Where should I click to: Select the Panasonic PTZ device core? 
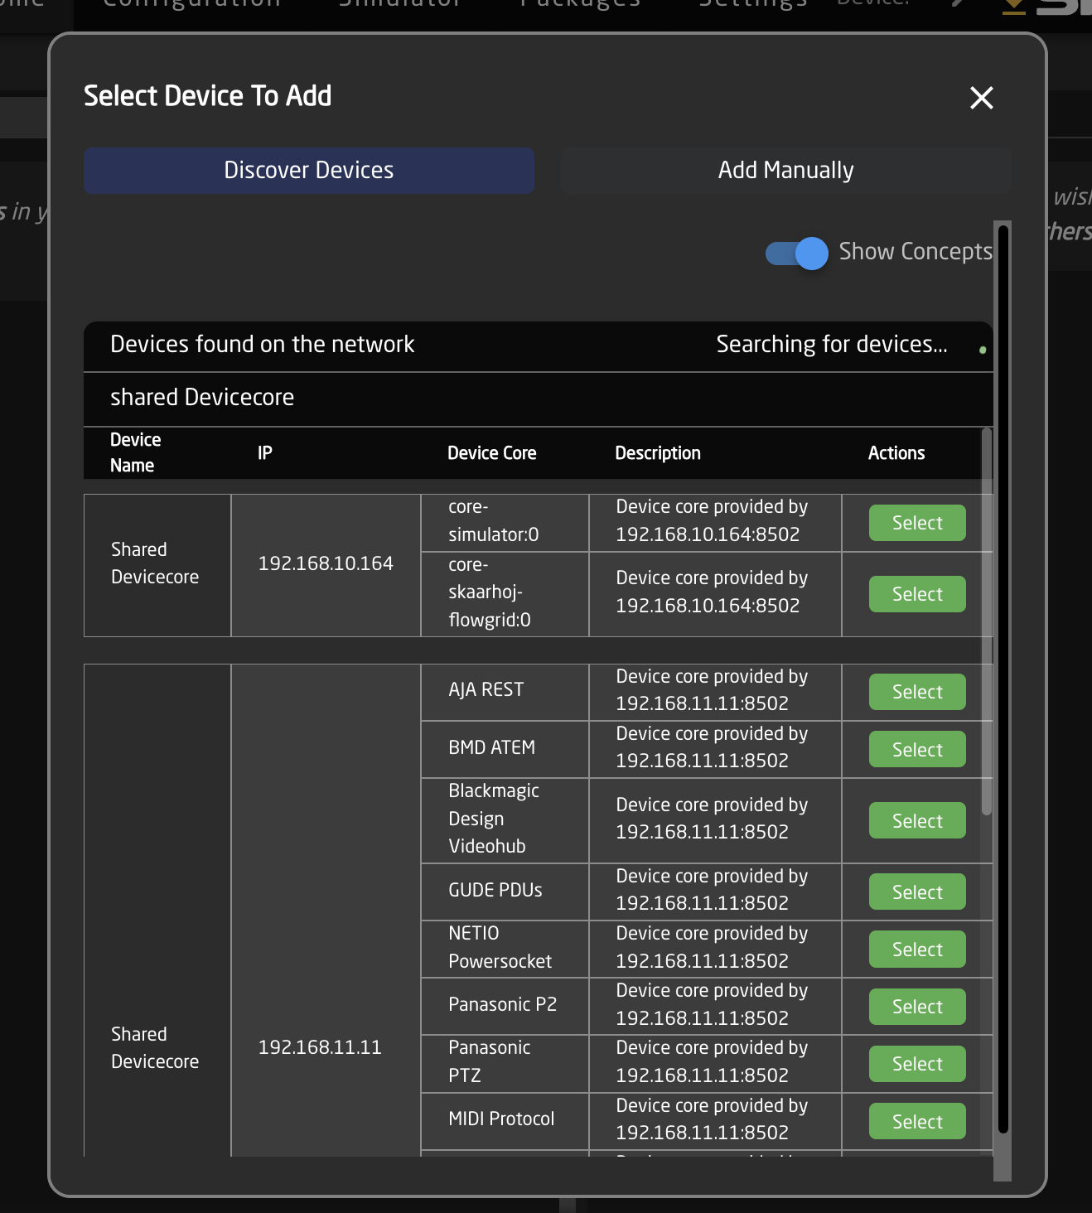click(x=916, y=1064)
